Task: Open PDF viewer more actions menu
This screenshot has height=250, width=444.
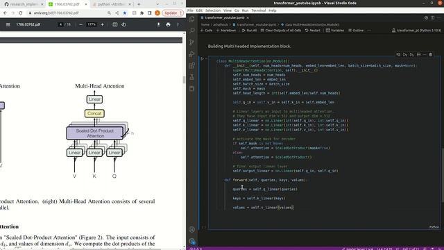Action: [178, 25]
